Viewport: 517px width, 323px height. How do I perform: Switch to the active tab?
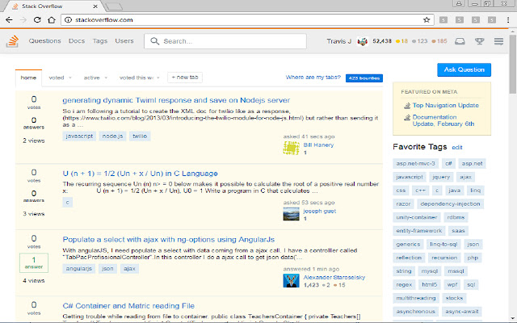tap(91, 78)
